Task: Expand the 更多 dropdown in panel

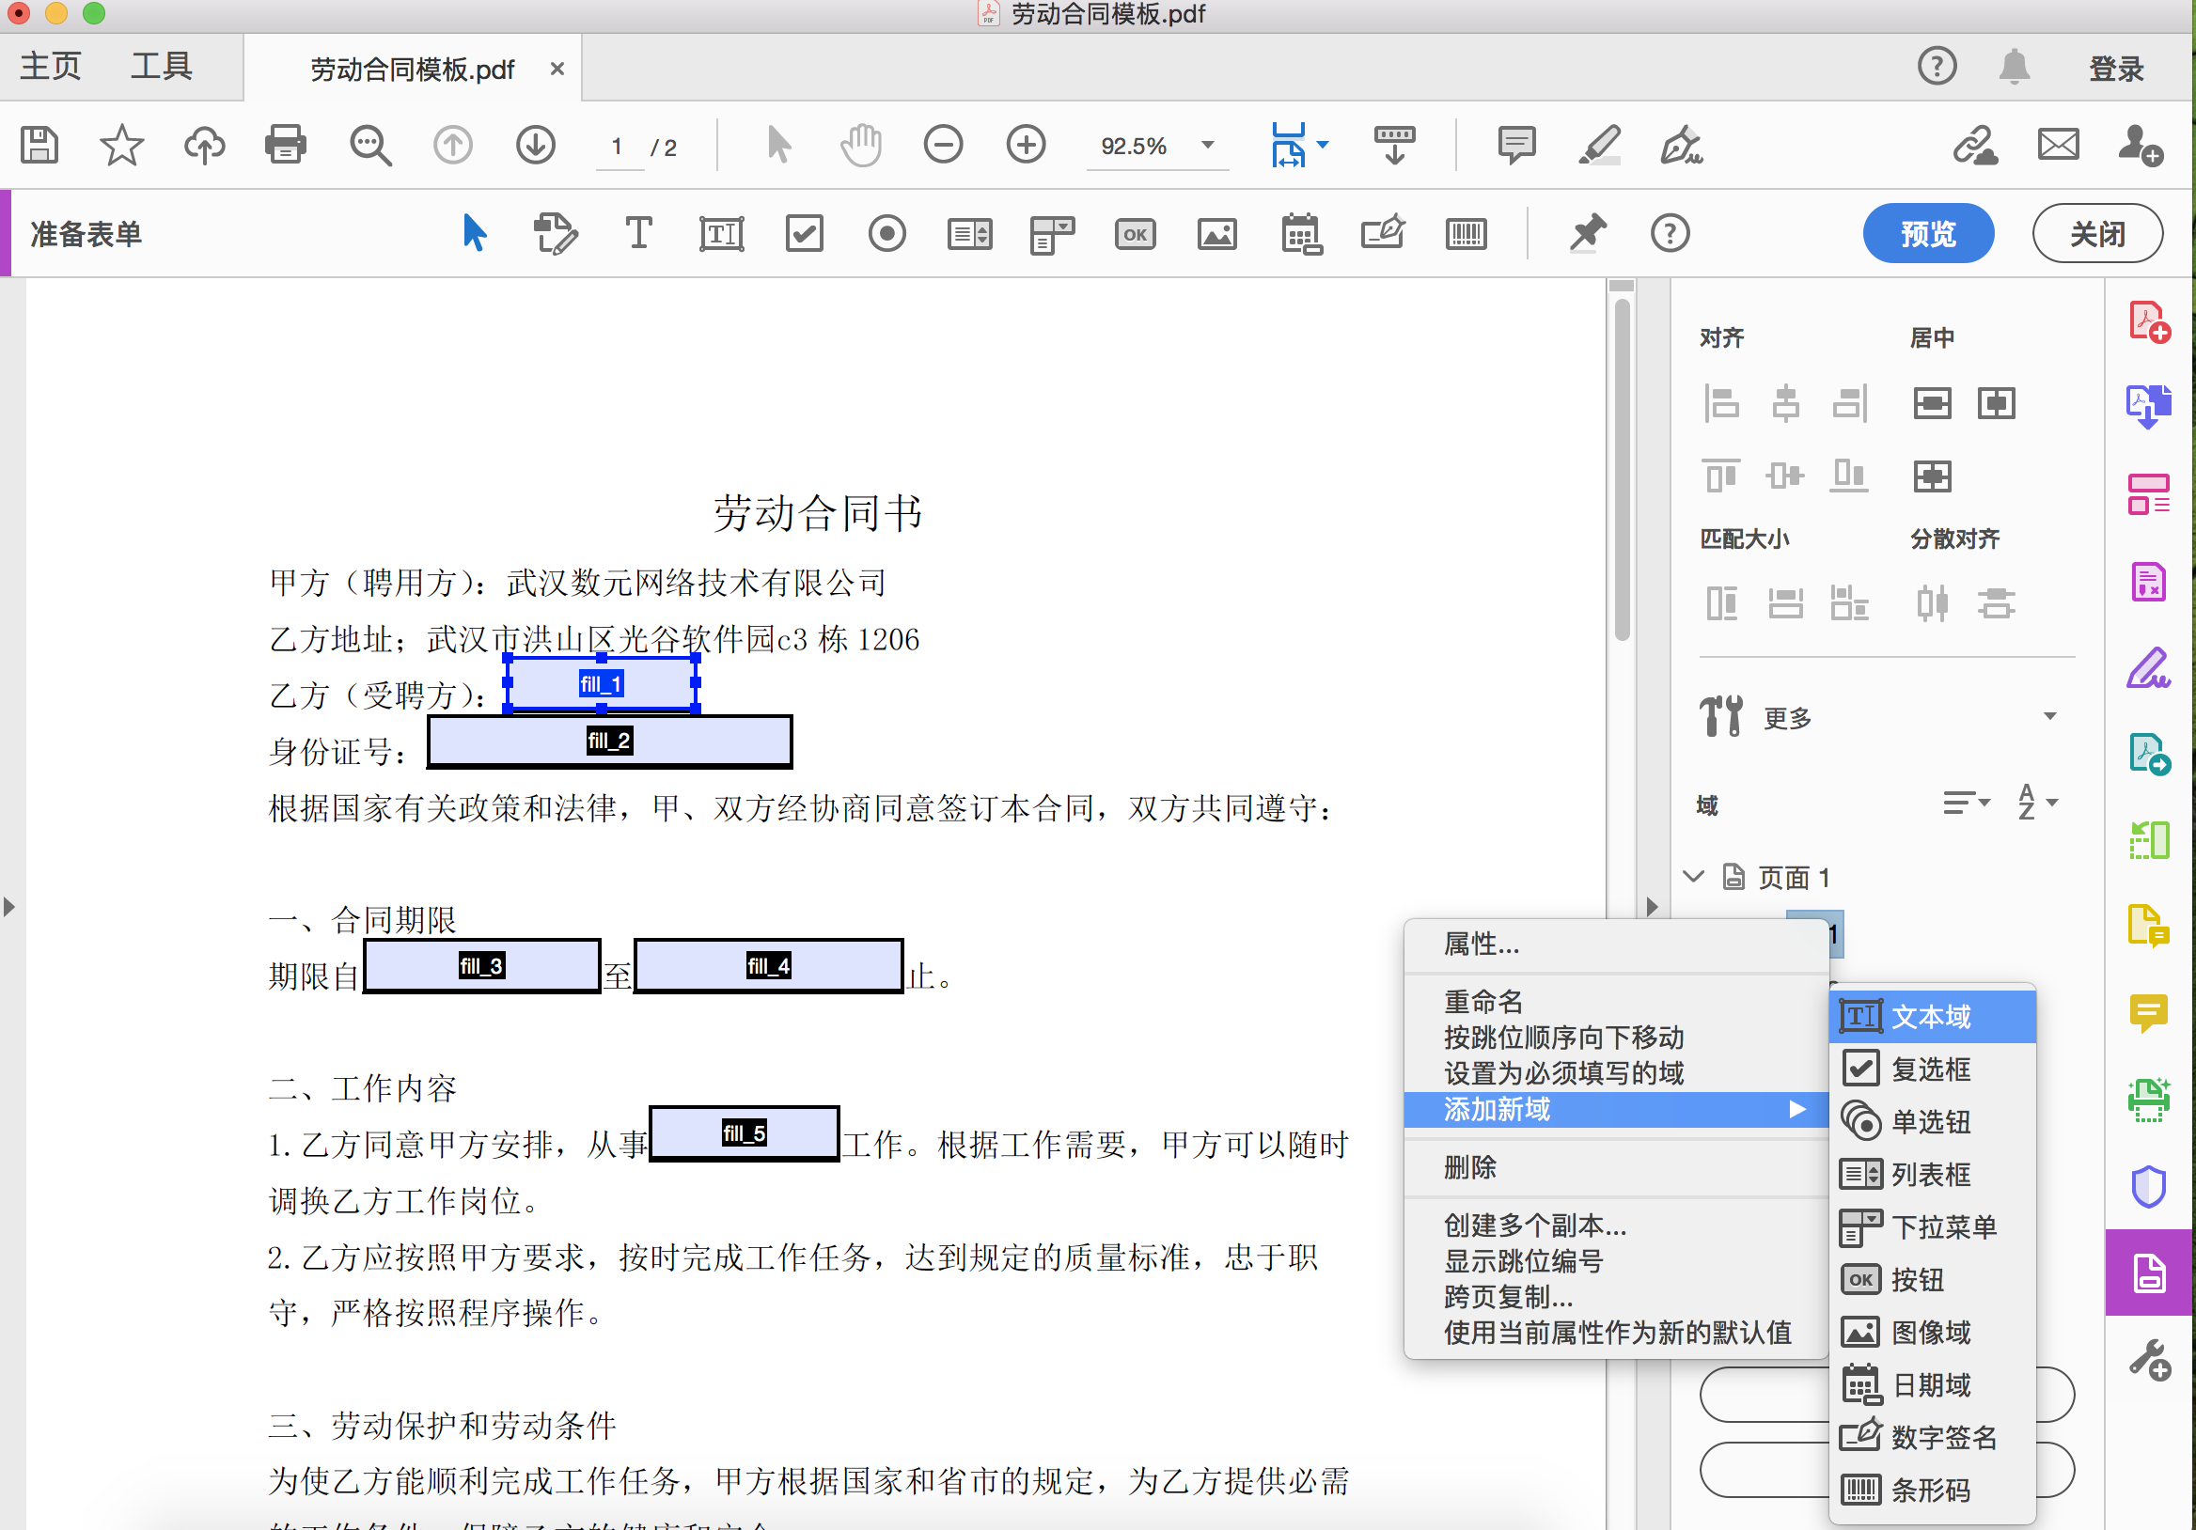Action: coord(2048,717)
